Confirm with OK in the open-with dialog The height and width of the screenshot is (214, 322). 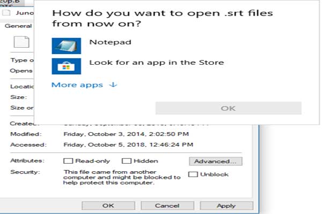[229, 108]
